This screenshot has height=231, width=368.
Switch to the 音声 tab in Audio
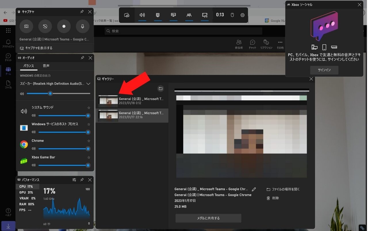46,66
